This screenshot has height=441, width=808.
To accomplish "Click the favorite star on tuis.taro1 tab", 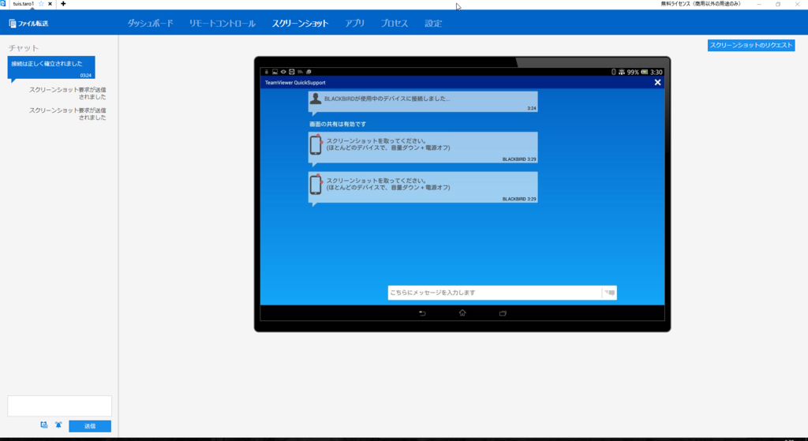I will 41,4.
